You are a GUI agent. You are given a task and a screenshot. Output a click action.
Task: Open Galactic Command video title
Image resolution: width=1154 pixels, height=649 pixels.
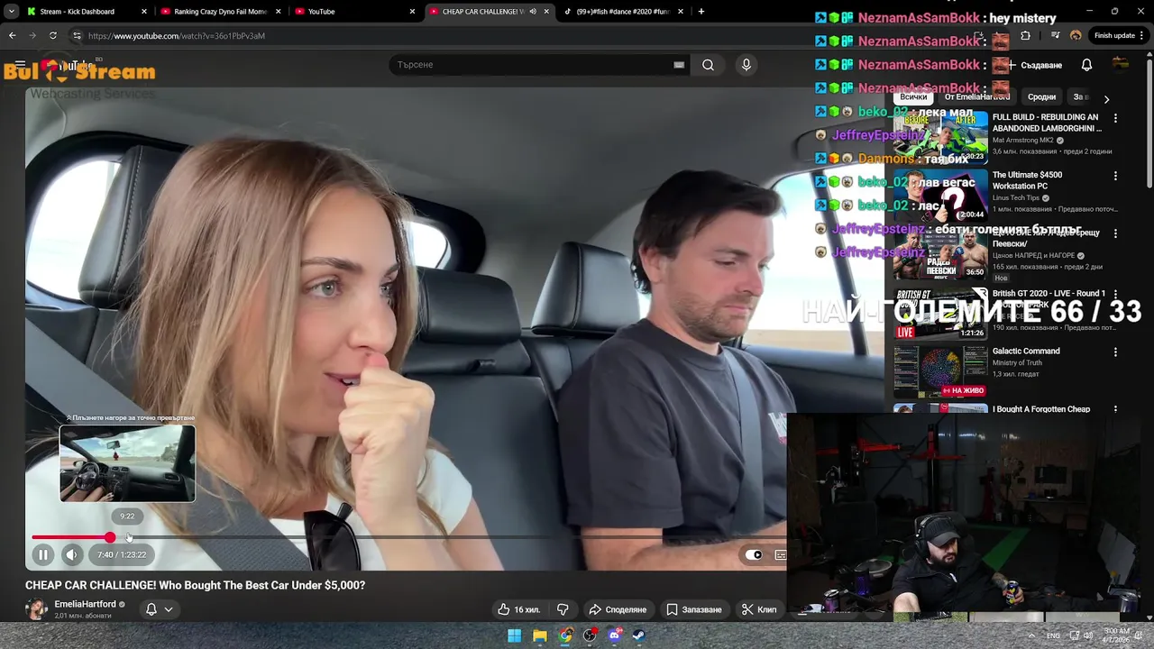1026,352
